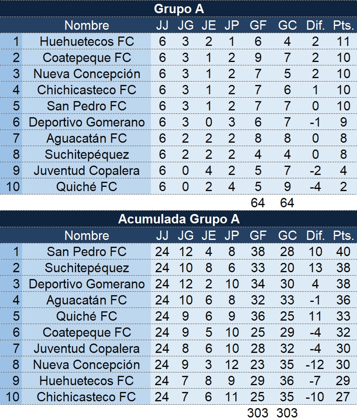Click the "Acumulada Grupo A" table title
The width and height of the screenshot is (357, 420).
click(x=178, y=219)
